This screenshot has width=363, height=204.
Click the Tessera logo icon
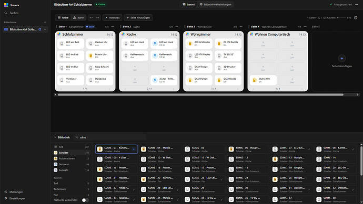click(6, 5)
